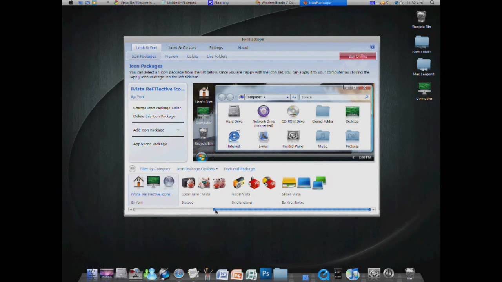Open the About tab
502x282 pixels.
[243, 47]
